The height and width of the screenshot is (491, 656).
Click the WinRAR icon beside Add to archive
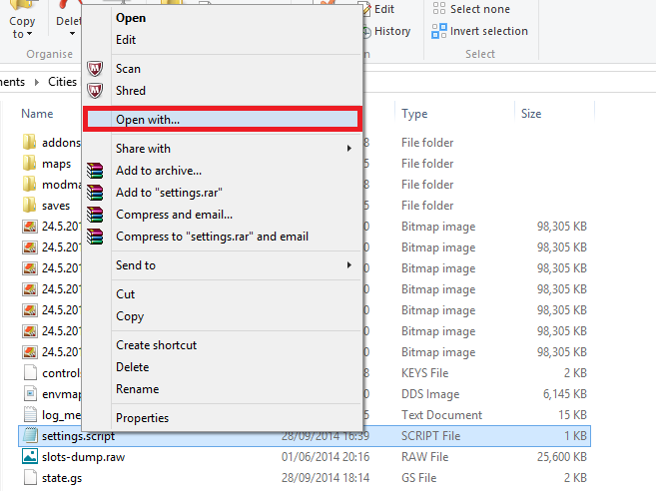click(96, 171)
